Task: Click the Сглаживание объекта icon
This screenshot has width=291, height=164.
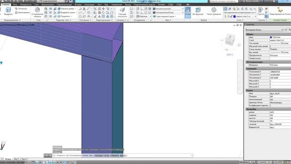Action: (37, 10)
